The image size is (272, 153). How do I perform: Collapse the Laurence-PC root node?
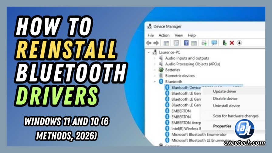coord(148,52)
